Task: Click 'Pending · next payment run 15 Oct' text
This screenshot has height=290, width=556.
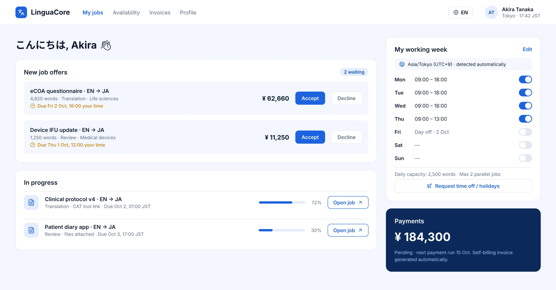Action: 432,253
